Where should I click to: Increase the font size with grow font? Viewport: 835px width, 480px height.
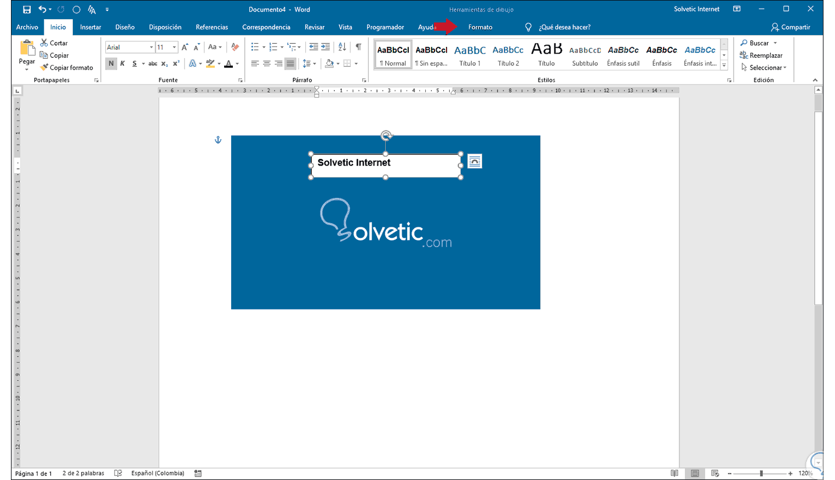[185, 47]
